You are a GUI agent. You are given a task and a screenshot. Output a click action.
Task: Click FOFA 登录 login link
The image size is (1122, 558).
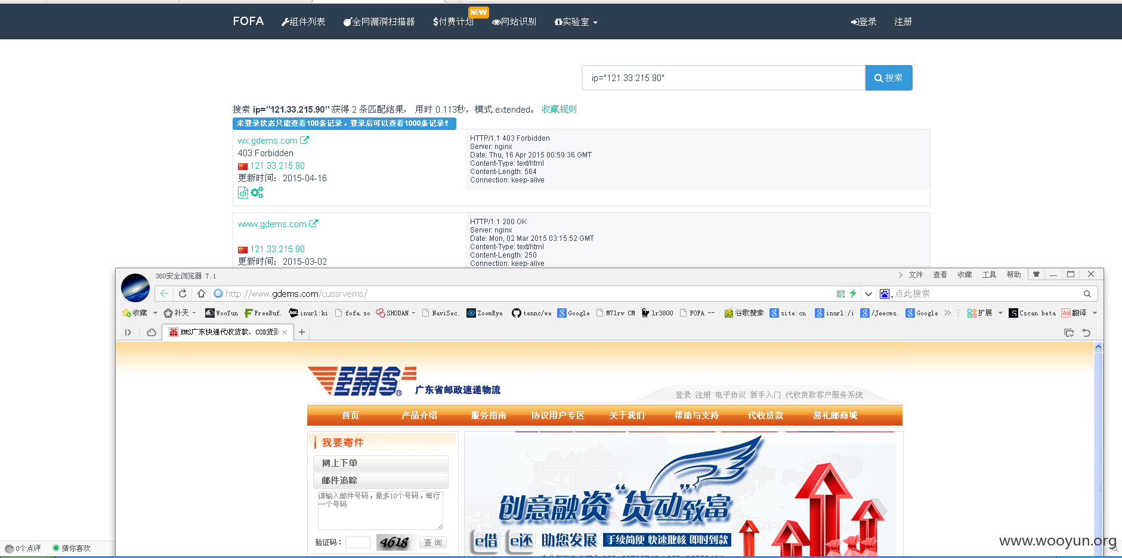tap(864, 21)
